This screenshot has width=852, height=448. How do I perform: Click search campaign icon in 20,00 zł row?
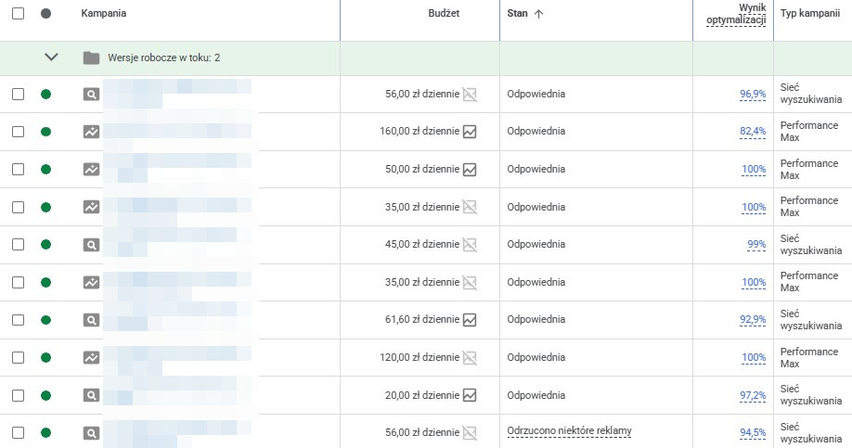[91, 395]
